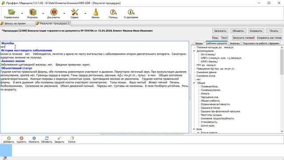Collapse the Боль tree node
The image size is (284, 160).
click(194, 129)
